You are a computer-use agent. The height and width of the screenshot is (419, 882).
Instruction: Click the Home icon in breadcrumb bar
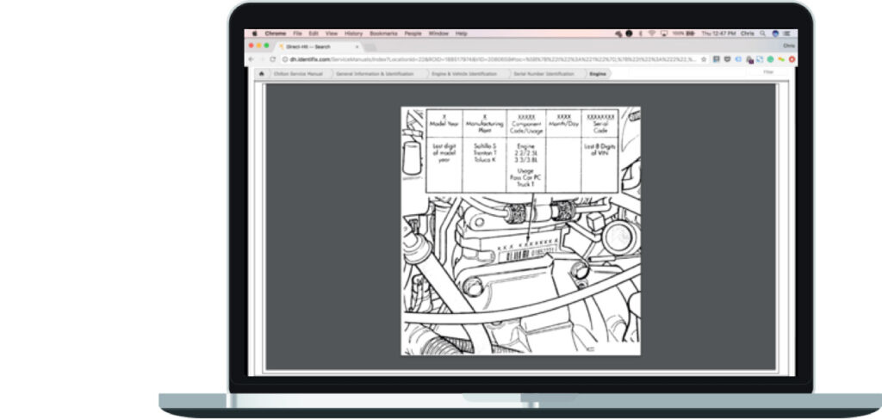point(260,74)
